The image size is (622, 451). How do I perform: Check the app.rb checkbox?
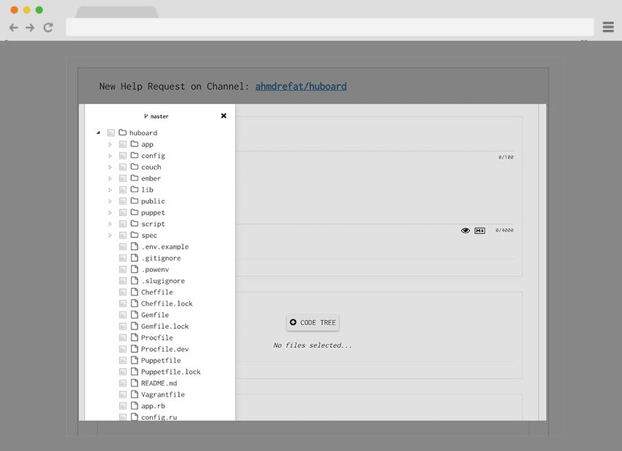click(123, 406)
